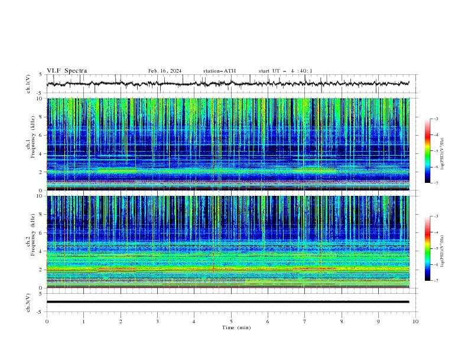This screenshot has width=468, height=361.
Task: Click the "-3" tick on ch.2 colorbar
Action: click(436, 216)
